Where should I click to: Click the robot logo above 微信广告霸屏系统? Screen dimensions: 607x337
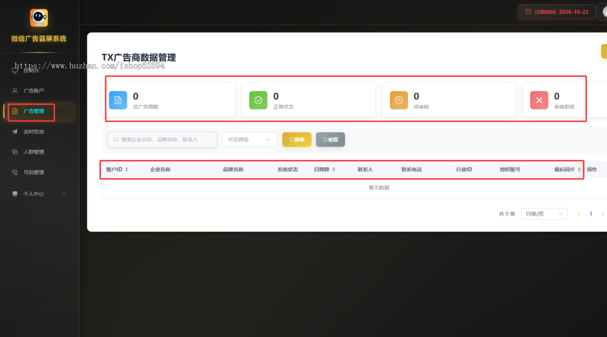39,18
